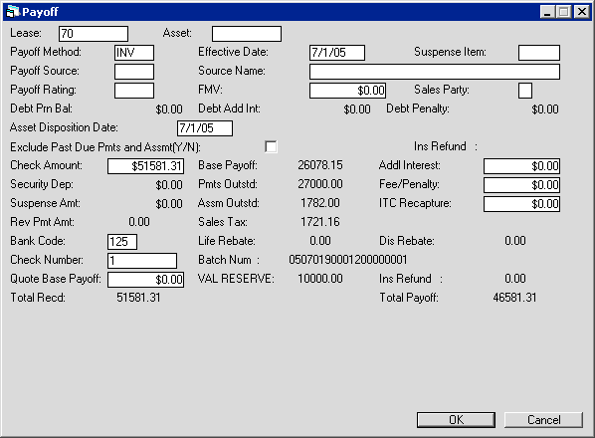Focus the Payoff Source field
Screen dimensions: 595x438
coord(134,72)
